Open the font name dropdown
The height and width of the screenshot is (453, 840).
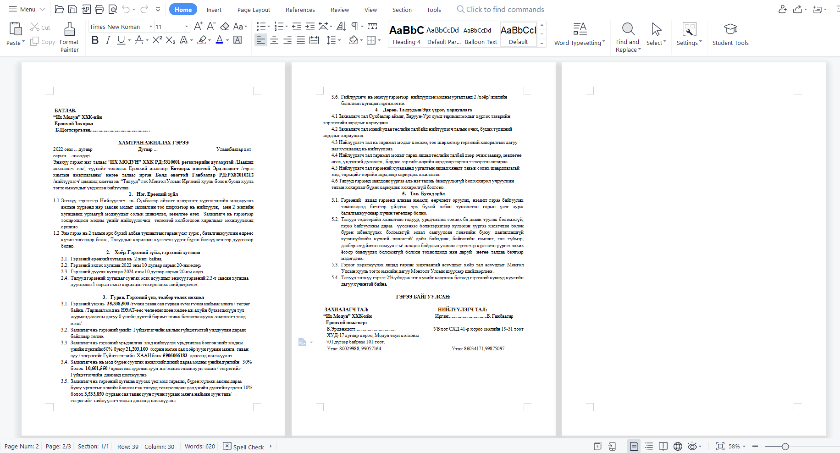pos(151,27)
